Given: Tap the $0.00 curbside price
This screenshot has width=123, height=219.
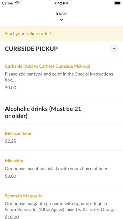Looking at the screenshot, I should point(10,88).
